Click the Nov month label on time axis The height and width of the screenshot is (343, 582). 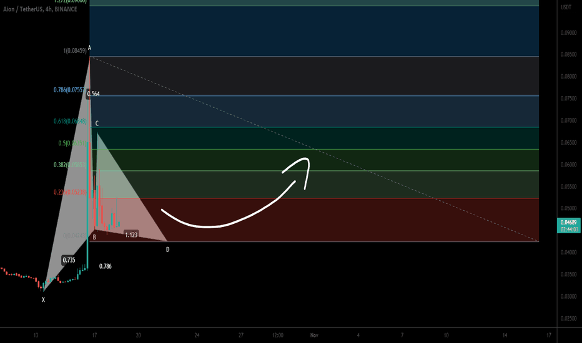tap(314, 336)
